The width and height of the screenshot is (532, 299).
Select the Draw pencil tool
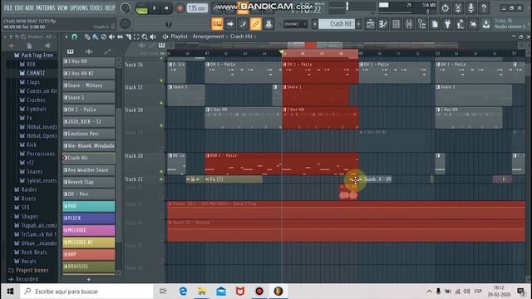87,37
